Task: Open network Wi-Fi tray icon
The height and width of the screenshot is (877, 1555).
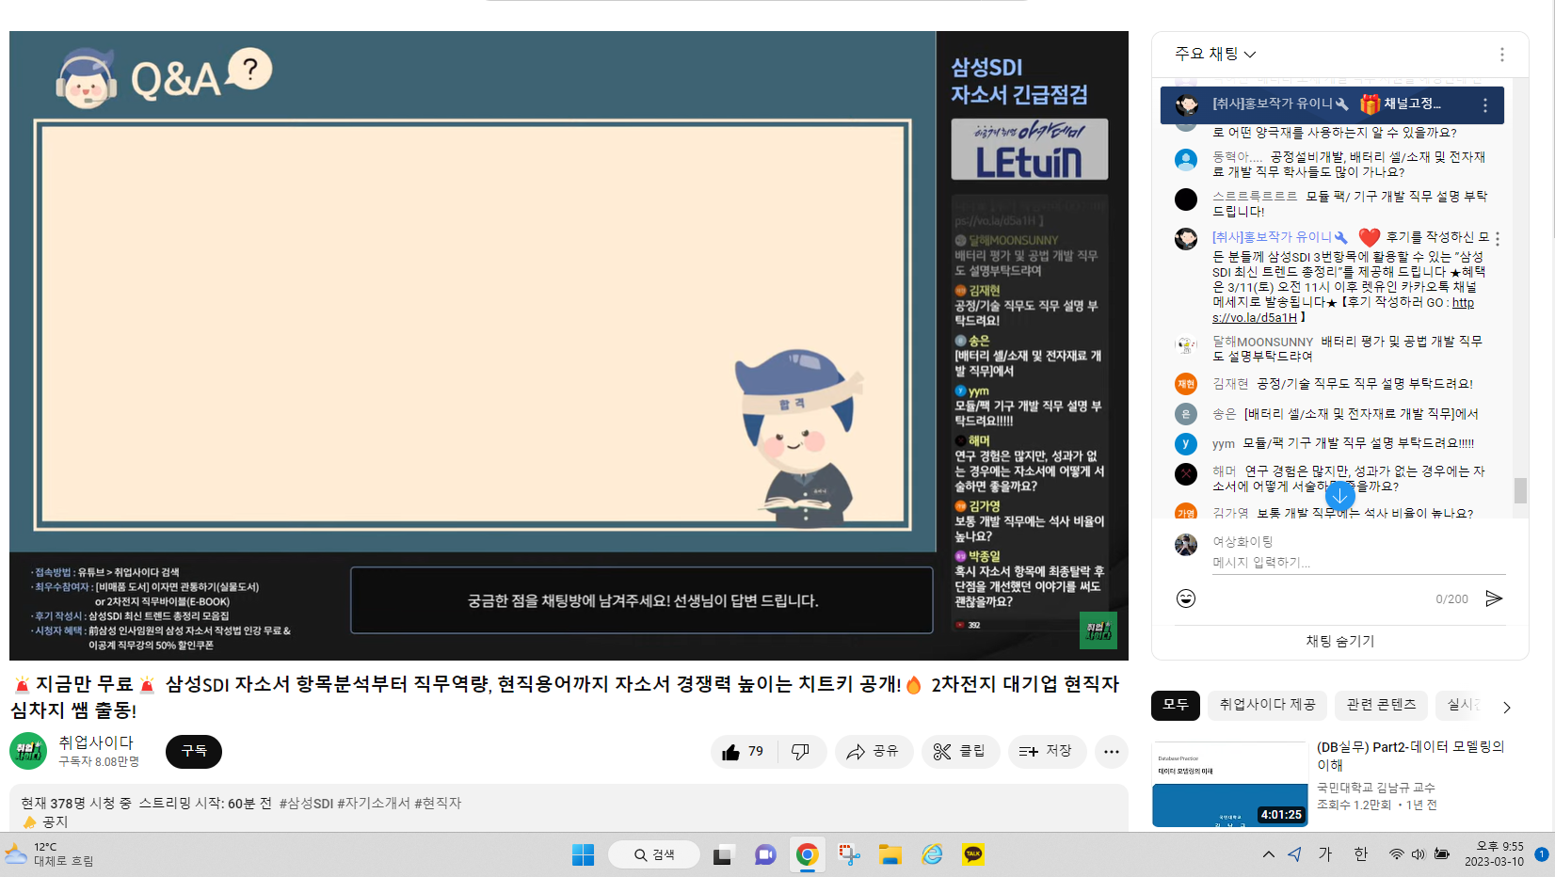Action: tap(1396, 854)
